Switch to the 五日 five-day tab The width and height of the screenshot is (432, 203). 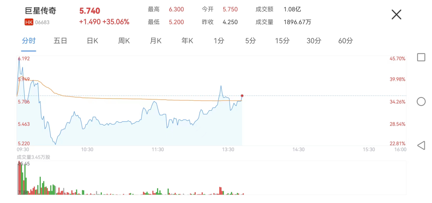coord(60,41)
